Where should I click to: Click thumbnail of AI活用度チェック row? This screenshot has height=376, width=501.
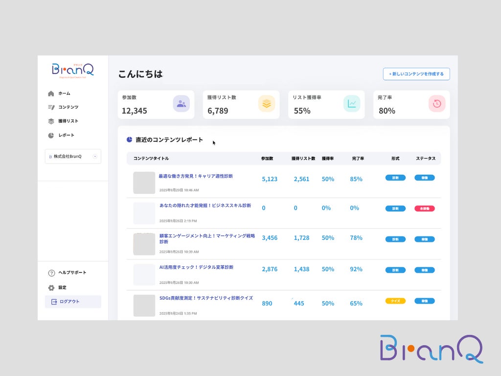[x=144, y=275]
